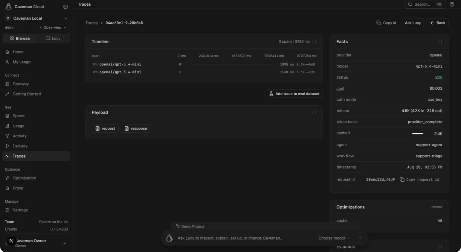Click the Settings sliders icon
461x252 pixels.
click(7, 210)
